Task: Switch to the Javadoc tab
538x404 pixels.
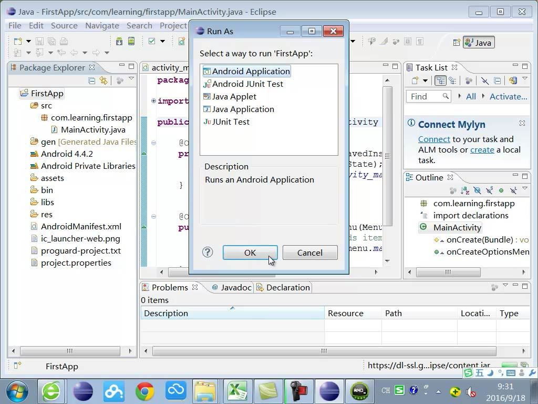Action: pyautogui.click(x=232, y=288)
